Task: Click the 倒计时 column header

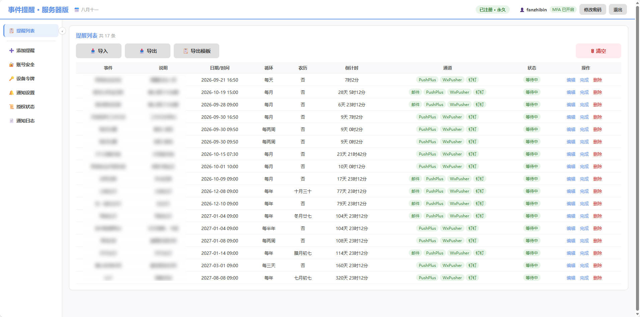Action: (351, 68)
